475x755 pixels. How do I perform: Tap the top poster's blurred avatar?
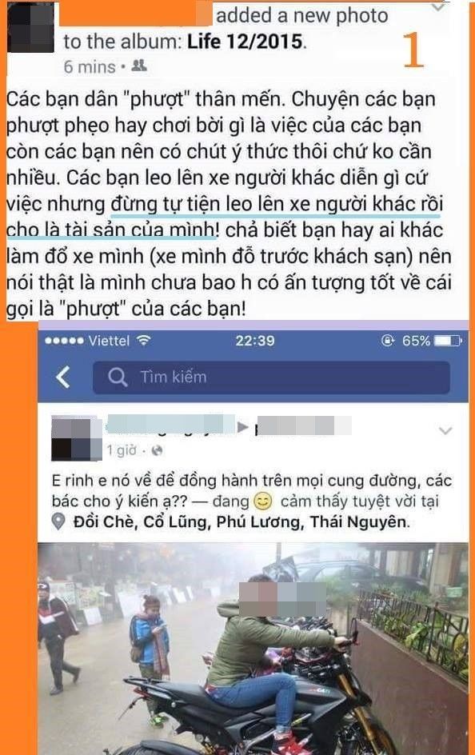tap(30, 26)
